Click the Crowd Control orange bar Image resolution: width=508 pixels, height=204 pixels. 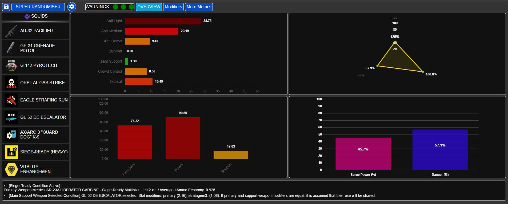pos(136,72)
